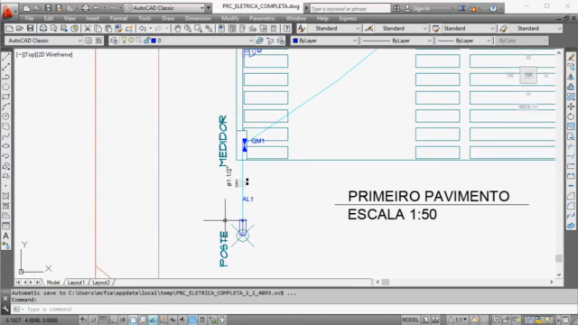
Task: Click the viewport label [Top]
Action: tap(29, 54)
